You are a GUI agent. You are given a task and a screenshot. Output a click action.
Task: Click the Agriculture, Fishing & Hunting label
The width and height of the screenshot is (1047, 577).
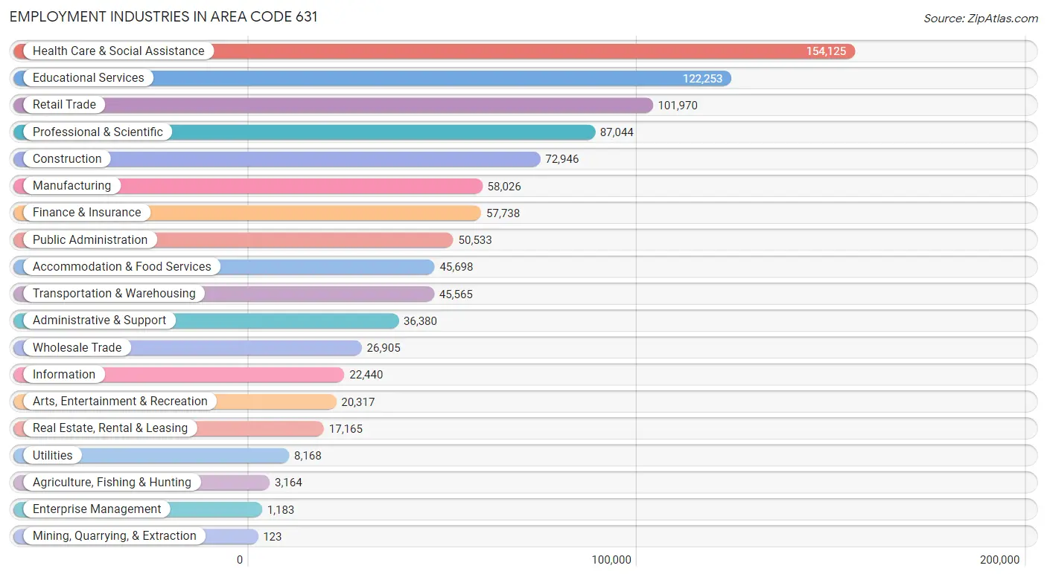(x=112, y=482)
